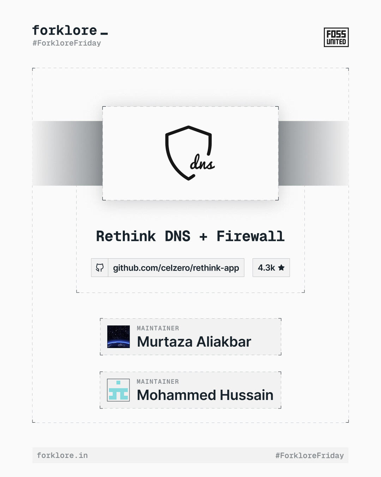Click the underscore cursor after forklore

(104, 34)
